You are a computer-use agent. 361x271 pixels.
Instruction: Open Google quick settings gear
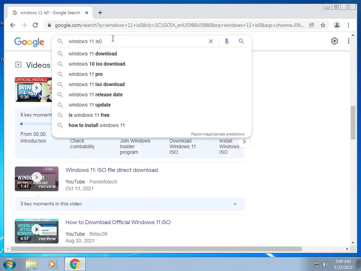point(335,41)
